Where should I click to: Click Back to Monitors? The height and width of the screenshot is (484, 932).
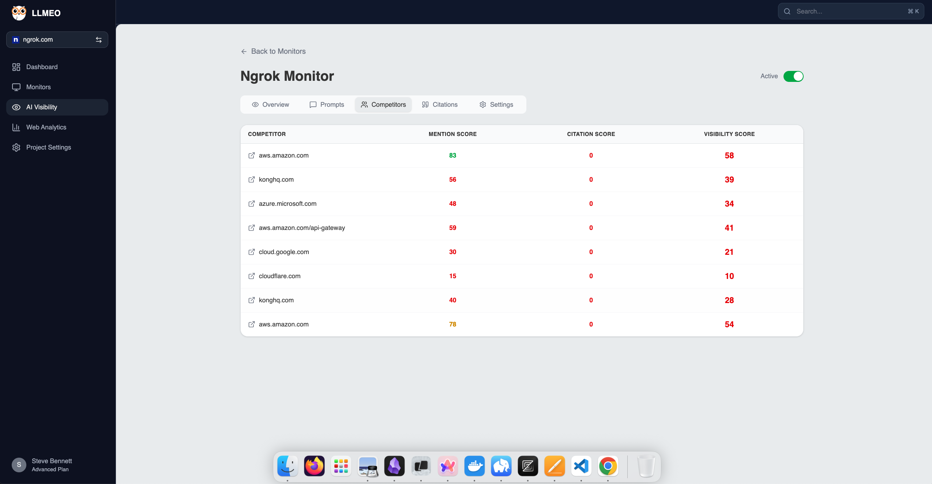click(273, 51)
